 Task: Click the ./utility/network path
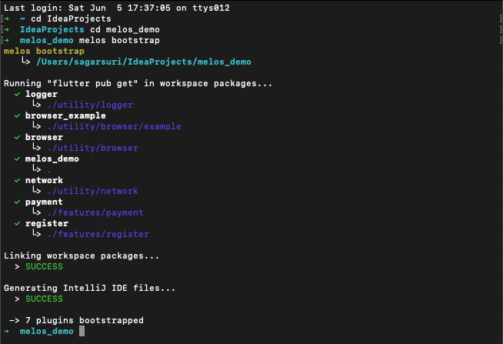click(x=93, y=192)
